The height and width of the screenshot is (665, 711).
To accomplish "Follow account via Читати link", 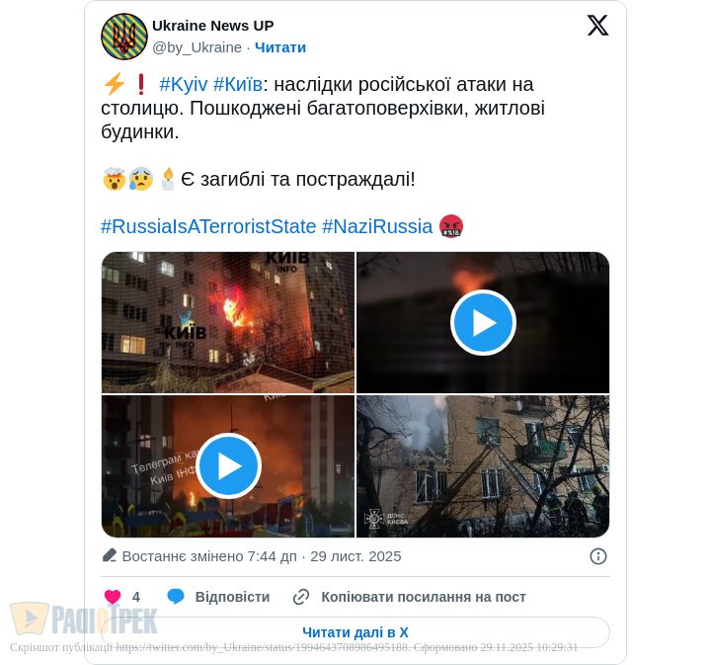I will pos(280,47).
